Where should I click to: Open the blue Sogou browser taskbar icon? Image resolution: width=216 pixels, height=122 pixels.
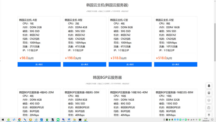[x=14, y=120]
